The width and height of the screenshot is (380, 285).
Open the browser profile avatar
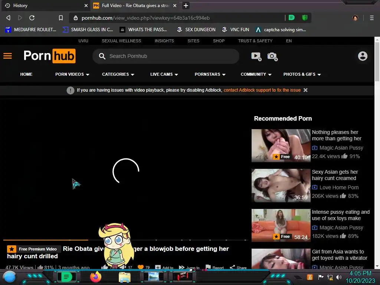coord(355,18)
